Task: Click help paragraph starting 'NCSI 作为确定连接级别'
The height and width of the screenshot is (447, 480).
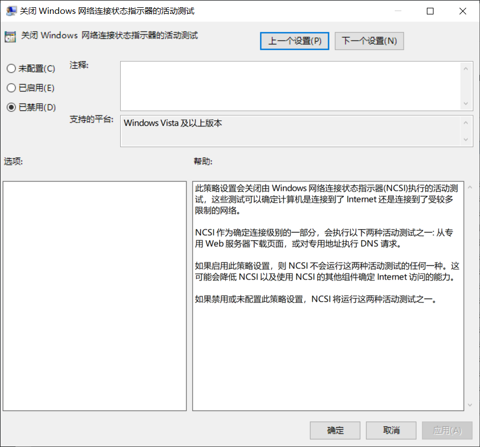Action: tap(324, 238)
